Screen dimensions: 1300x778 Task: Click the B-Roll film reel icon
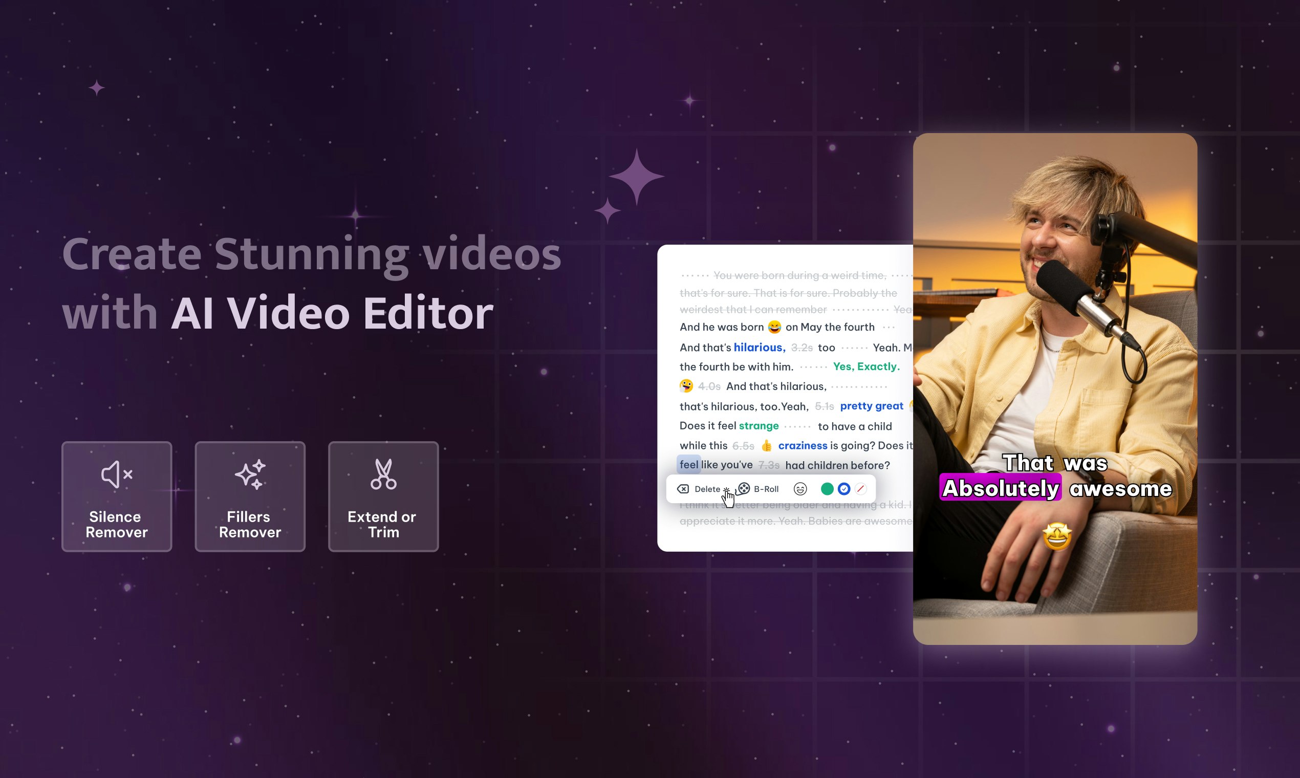(x=743, y=489)
